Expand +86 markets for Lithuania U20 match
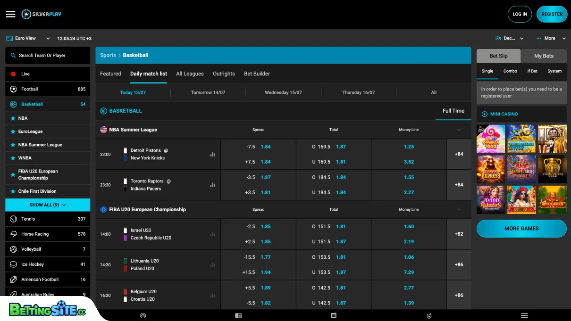This screenshot has height=321, width=571. tap(459, 265)
